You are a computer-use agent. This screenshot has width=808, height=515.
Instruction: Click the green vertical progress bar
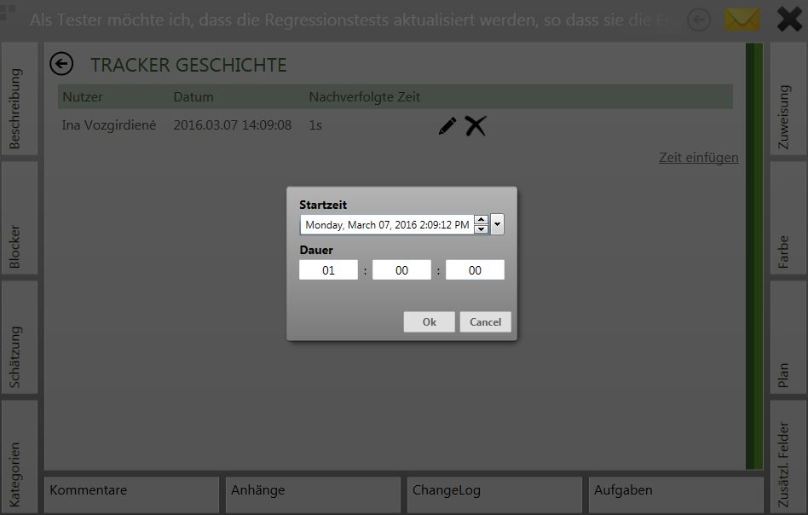(753, 256)
